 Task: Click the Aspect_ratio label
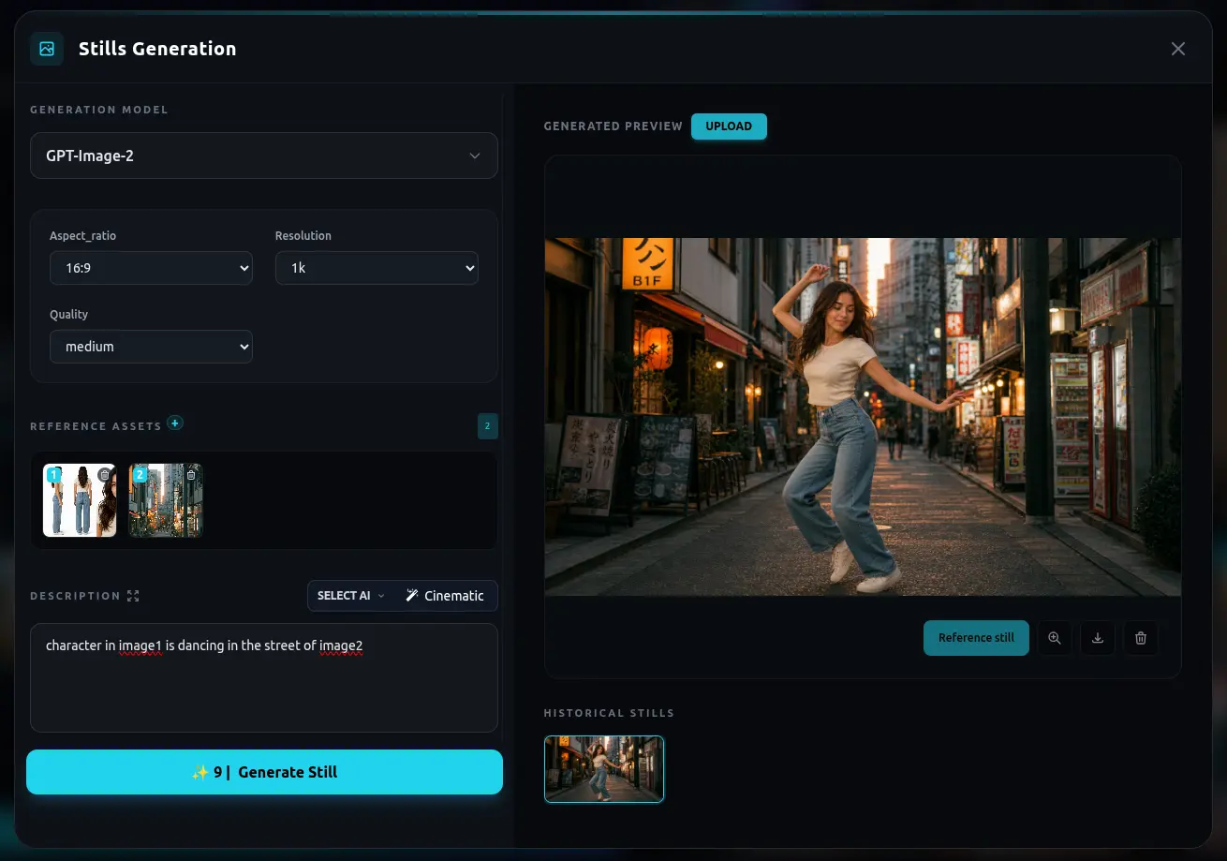83,236
